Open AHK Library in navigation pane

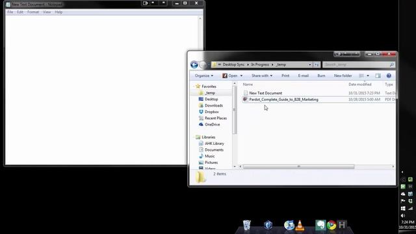(x=214, y=144)
